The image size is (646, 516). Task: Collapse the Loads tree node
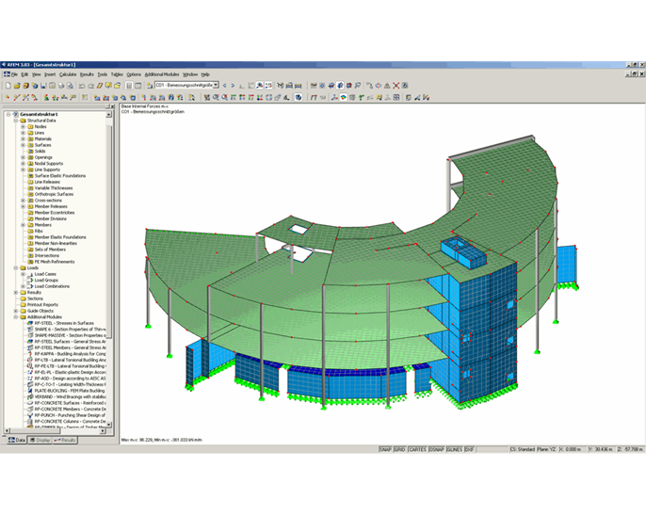pyautogui.click(x=16, y=268)
